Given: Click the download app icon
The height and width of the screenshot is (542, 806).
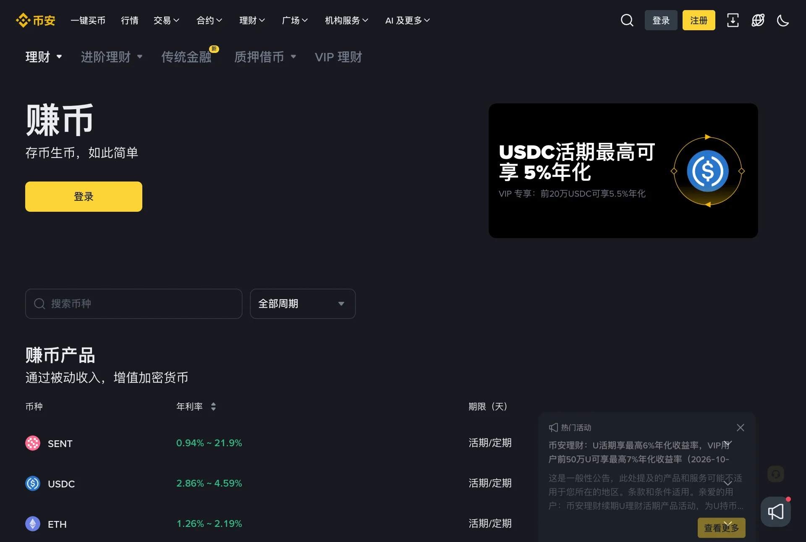Looking at the screenshot, I should 733,20.
